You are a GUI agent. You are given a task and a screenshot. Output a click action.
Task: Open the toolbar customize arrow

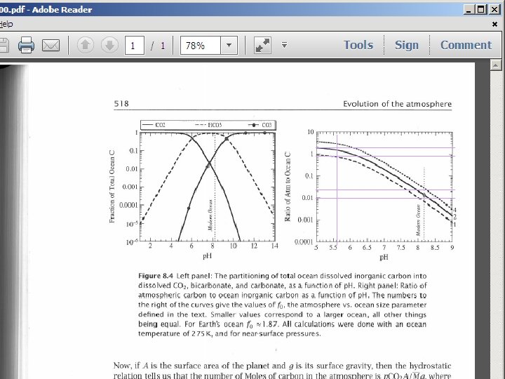284,45
